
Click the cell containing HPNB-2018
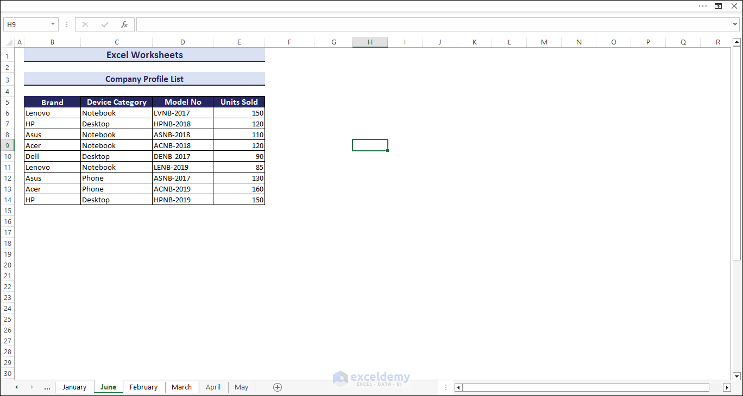183,124
